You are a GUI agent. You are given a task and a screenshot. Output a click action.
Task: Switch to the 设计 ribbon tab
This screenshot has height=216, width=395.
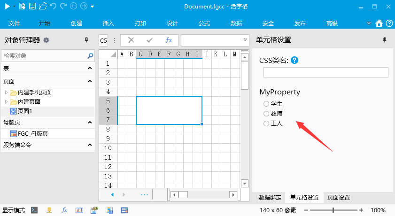[172, 23]
